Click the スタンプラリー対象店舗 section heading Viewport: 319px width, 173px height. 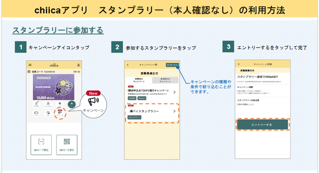pos(248,100)
